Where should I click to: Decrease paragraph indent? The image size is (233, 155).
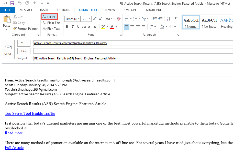coord(155,19)
